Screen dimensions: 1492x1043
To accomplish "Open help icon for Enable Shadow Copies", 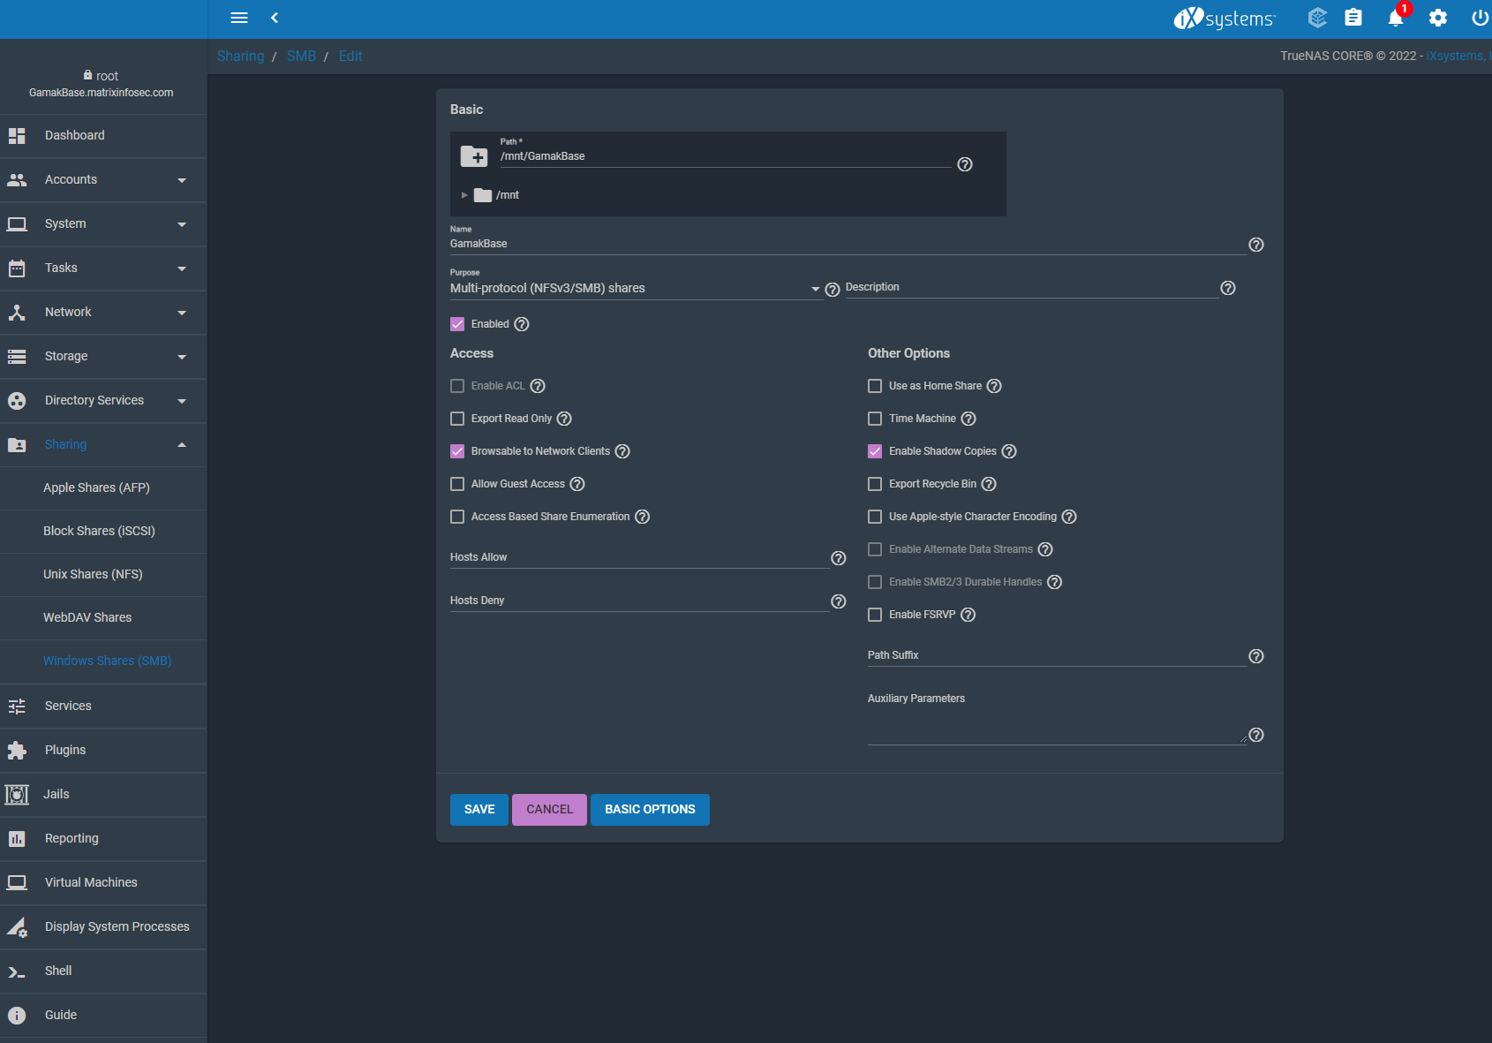I will 1009,451.
